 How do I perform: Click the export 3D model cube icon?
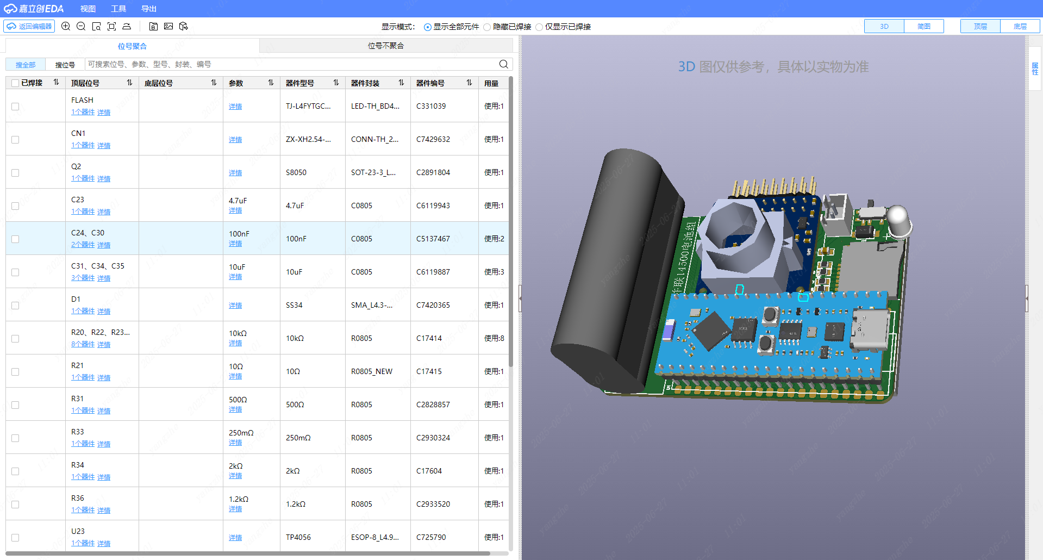coord(184,26)
